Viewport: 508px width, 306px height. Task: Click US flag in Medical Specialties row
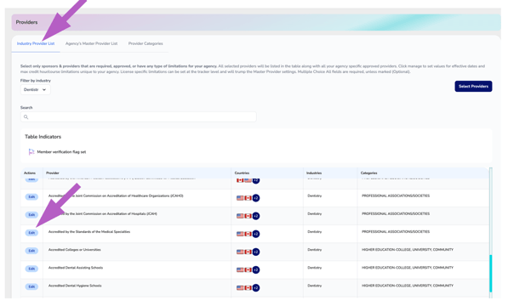pyautogui.click(x=240, y=234)
